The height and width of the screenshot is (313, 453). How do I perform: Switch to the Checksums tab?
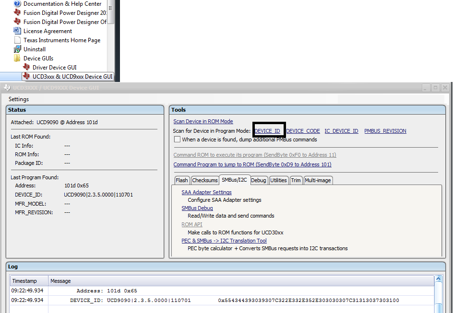(204, 180)
